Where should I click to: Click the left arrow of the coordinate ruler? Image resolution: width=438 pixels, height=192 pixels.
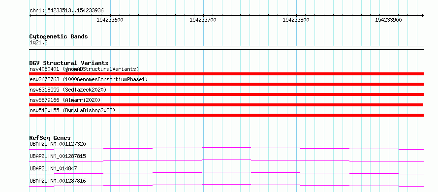(x=31, y=15)
